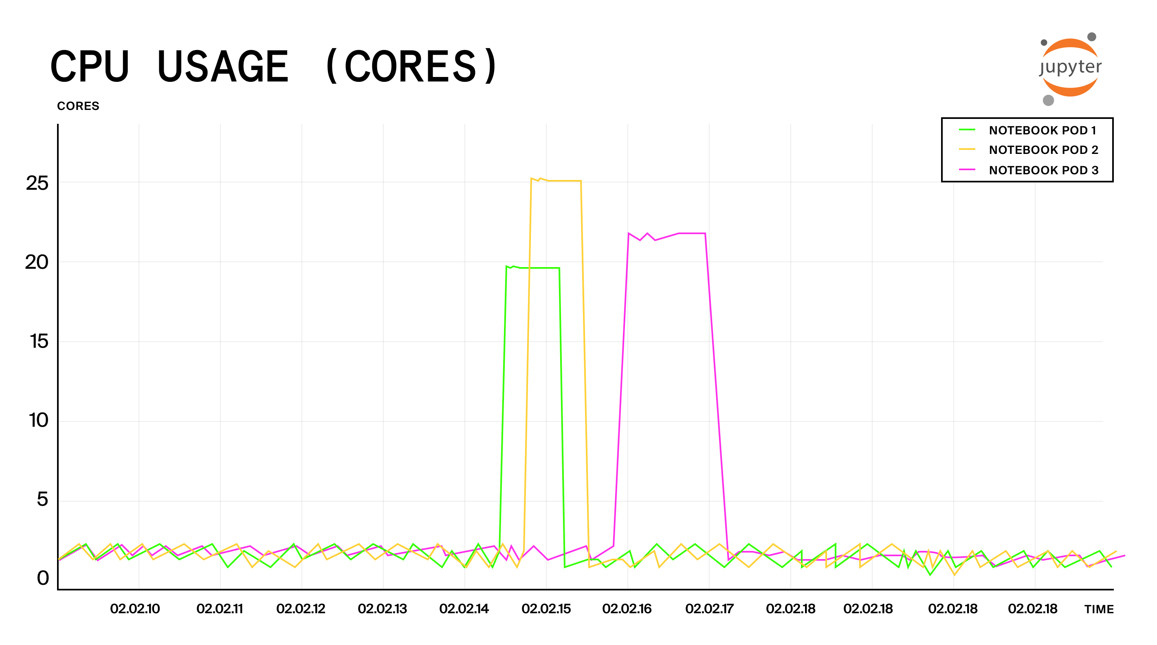
Task: Click magenta Notebook Pod 3 legend swatch
Action: pos(967,170)
